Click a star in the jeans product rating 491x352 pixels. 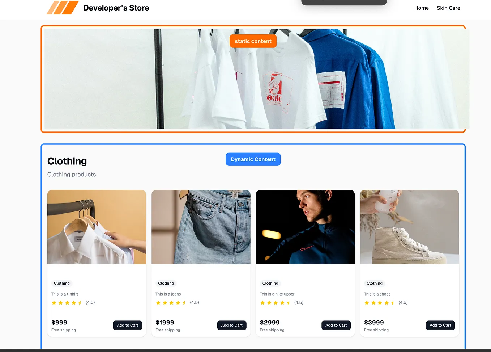[171, 302]
